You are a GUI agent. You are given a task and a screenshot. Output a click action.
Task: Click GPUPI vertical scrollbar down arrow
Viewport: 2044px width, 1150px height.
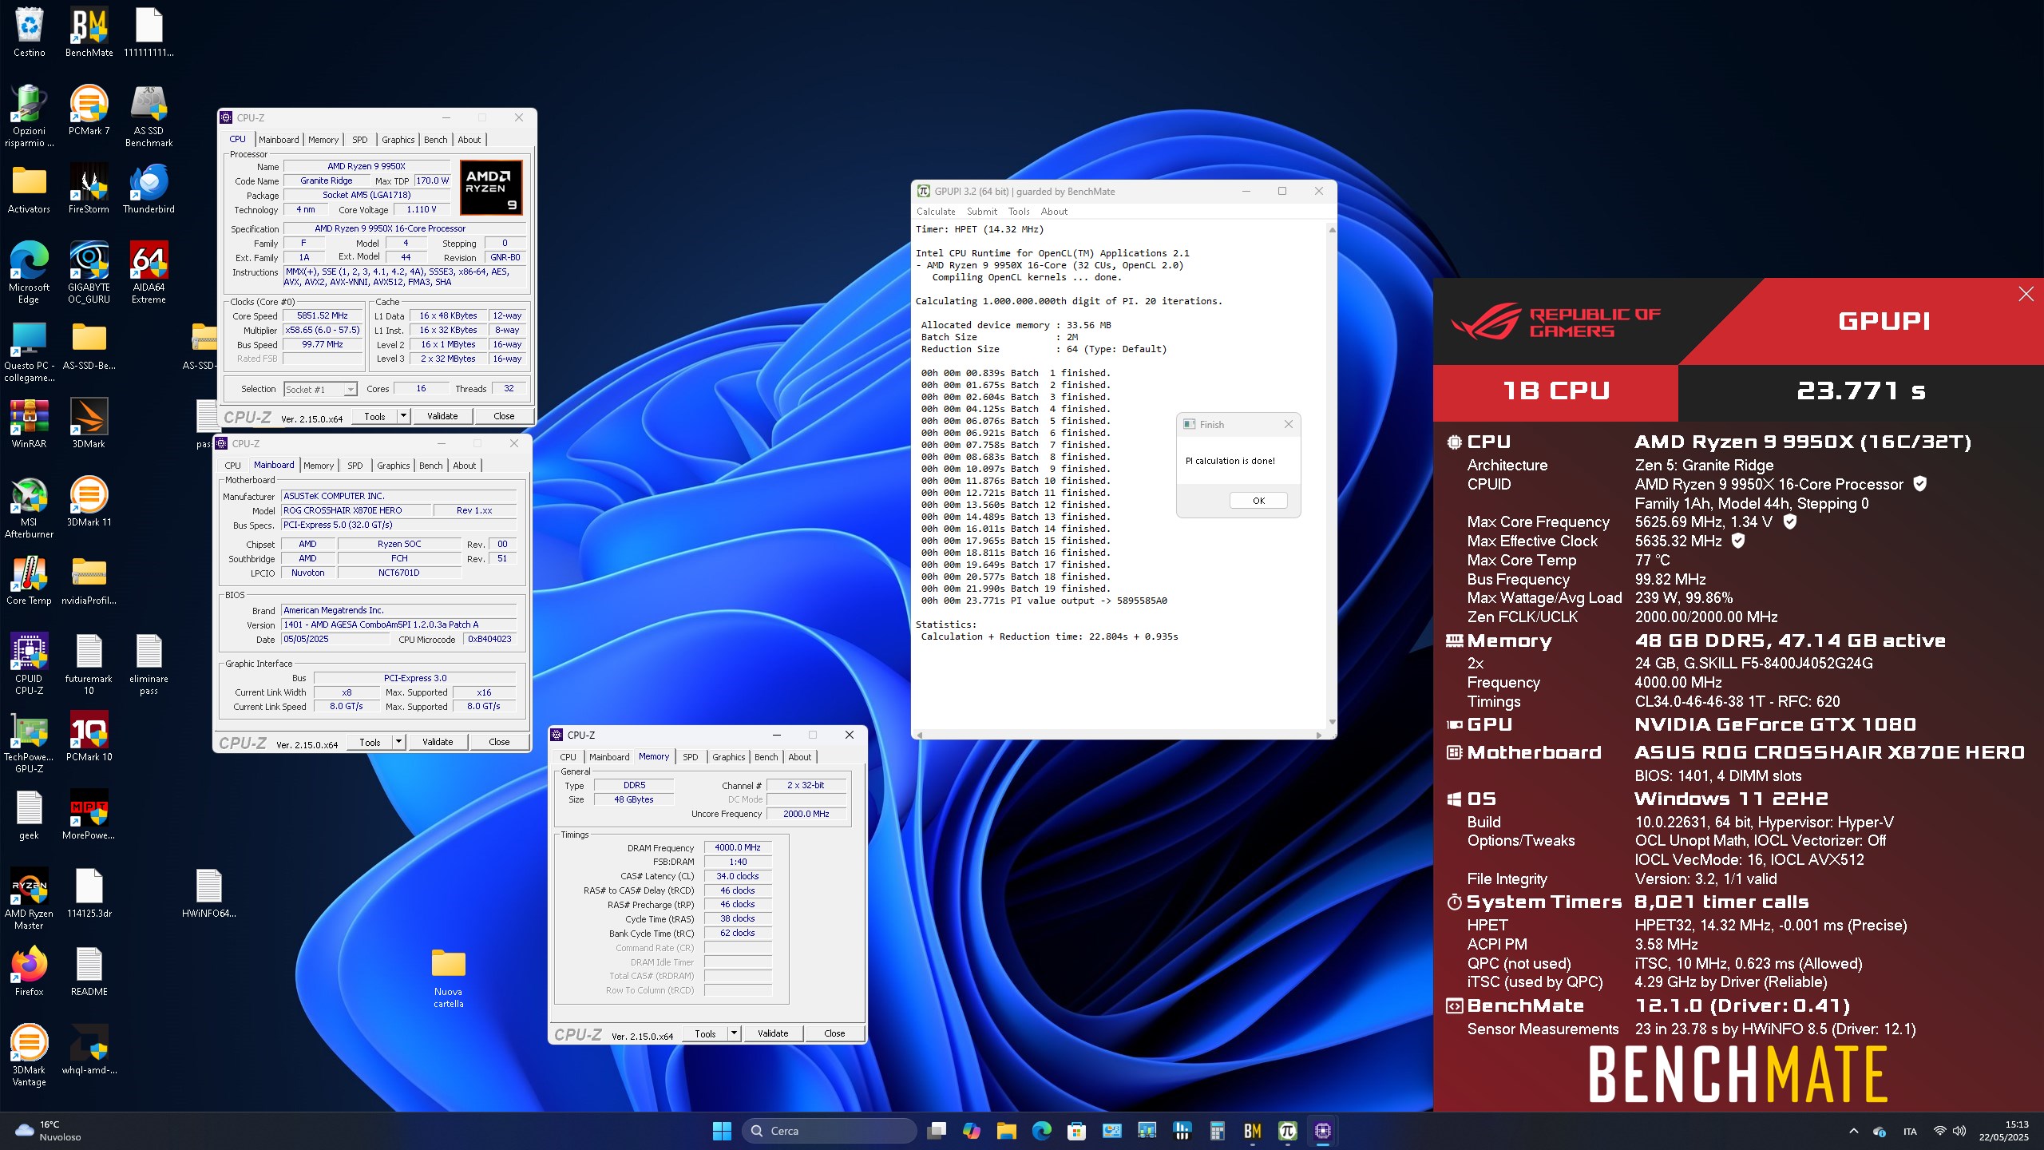[x=1331, y=722]
